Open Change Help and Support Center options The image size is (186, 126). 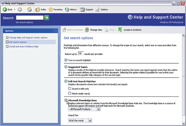(x=28, y=38)
